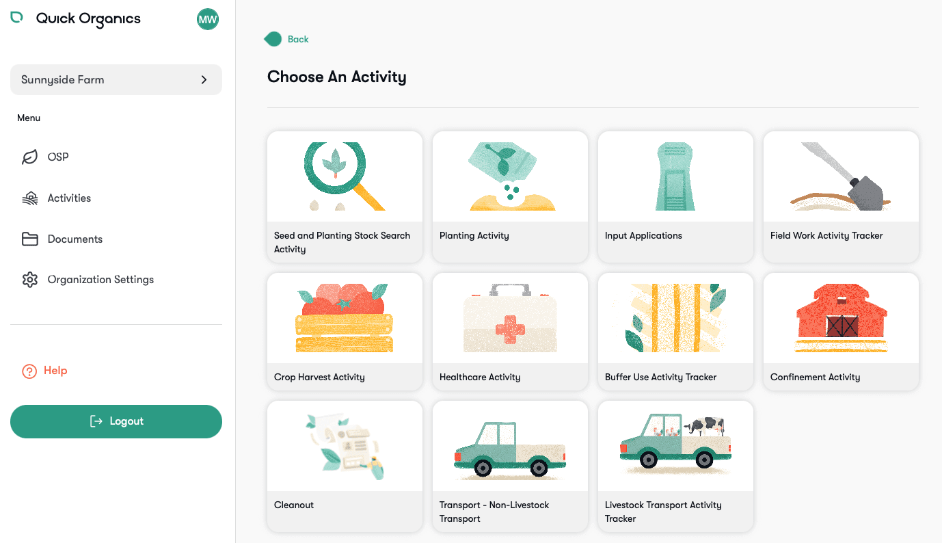
Task: Click the Back arrow icon
Action: coord(273,39)
